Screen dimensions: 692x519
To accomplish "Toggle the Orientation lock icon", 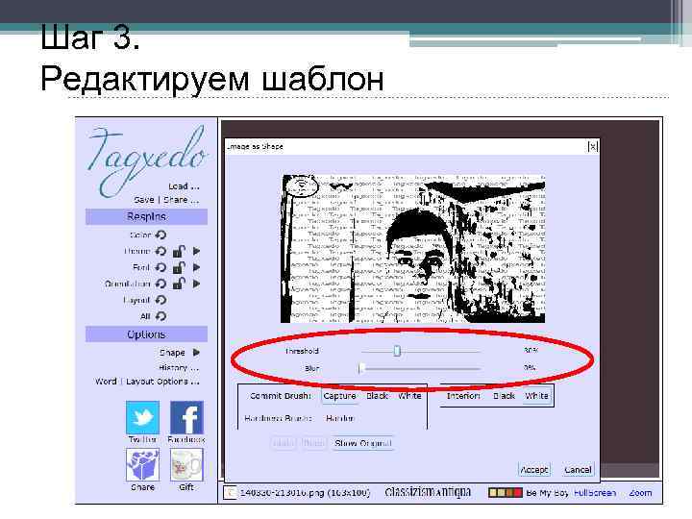I will click(x=179, y=284).
